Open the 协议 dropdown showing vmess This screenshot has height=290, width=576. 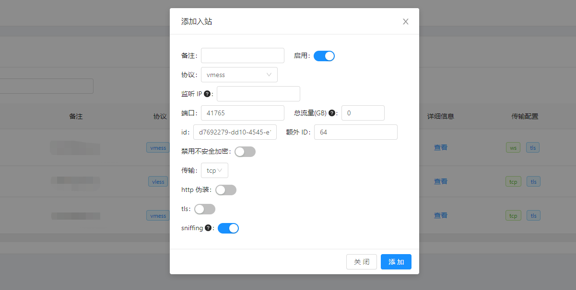(x=239, y=75)
